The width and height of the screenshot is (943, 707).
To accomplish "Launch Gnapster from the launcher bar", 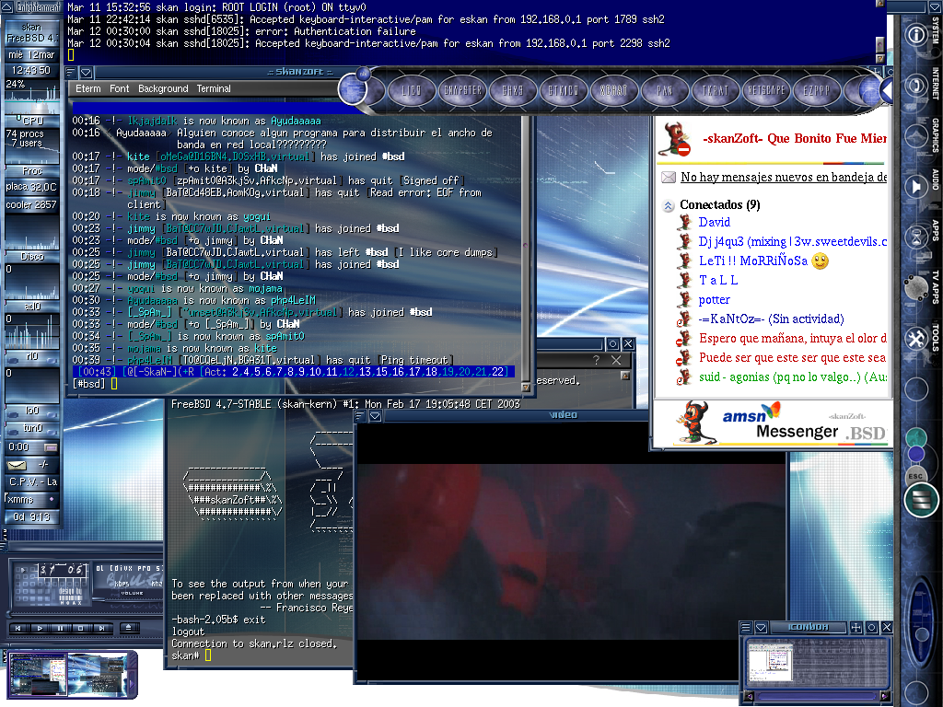I will [x=462, y=91].
